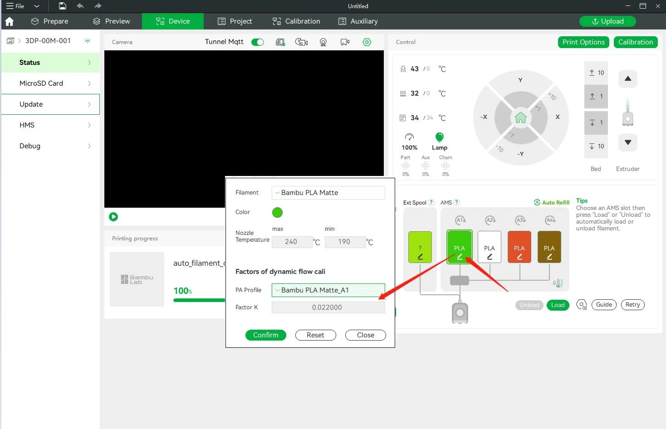This screenshot has height=429, width=666.
Task: Click the A2 slot refresh icon
Action: pos(490,220)
